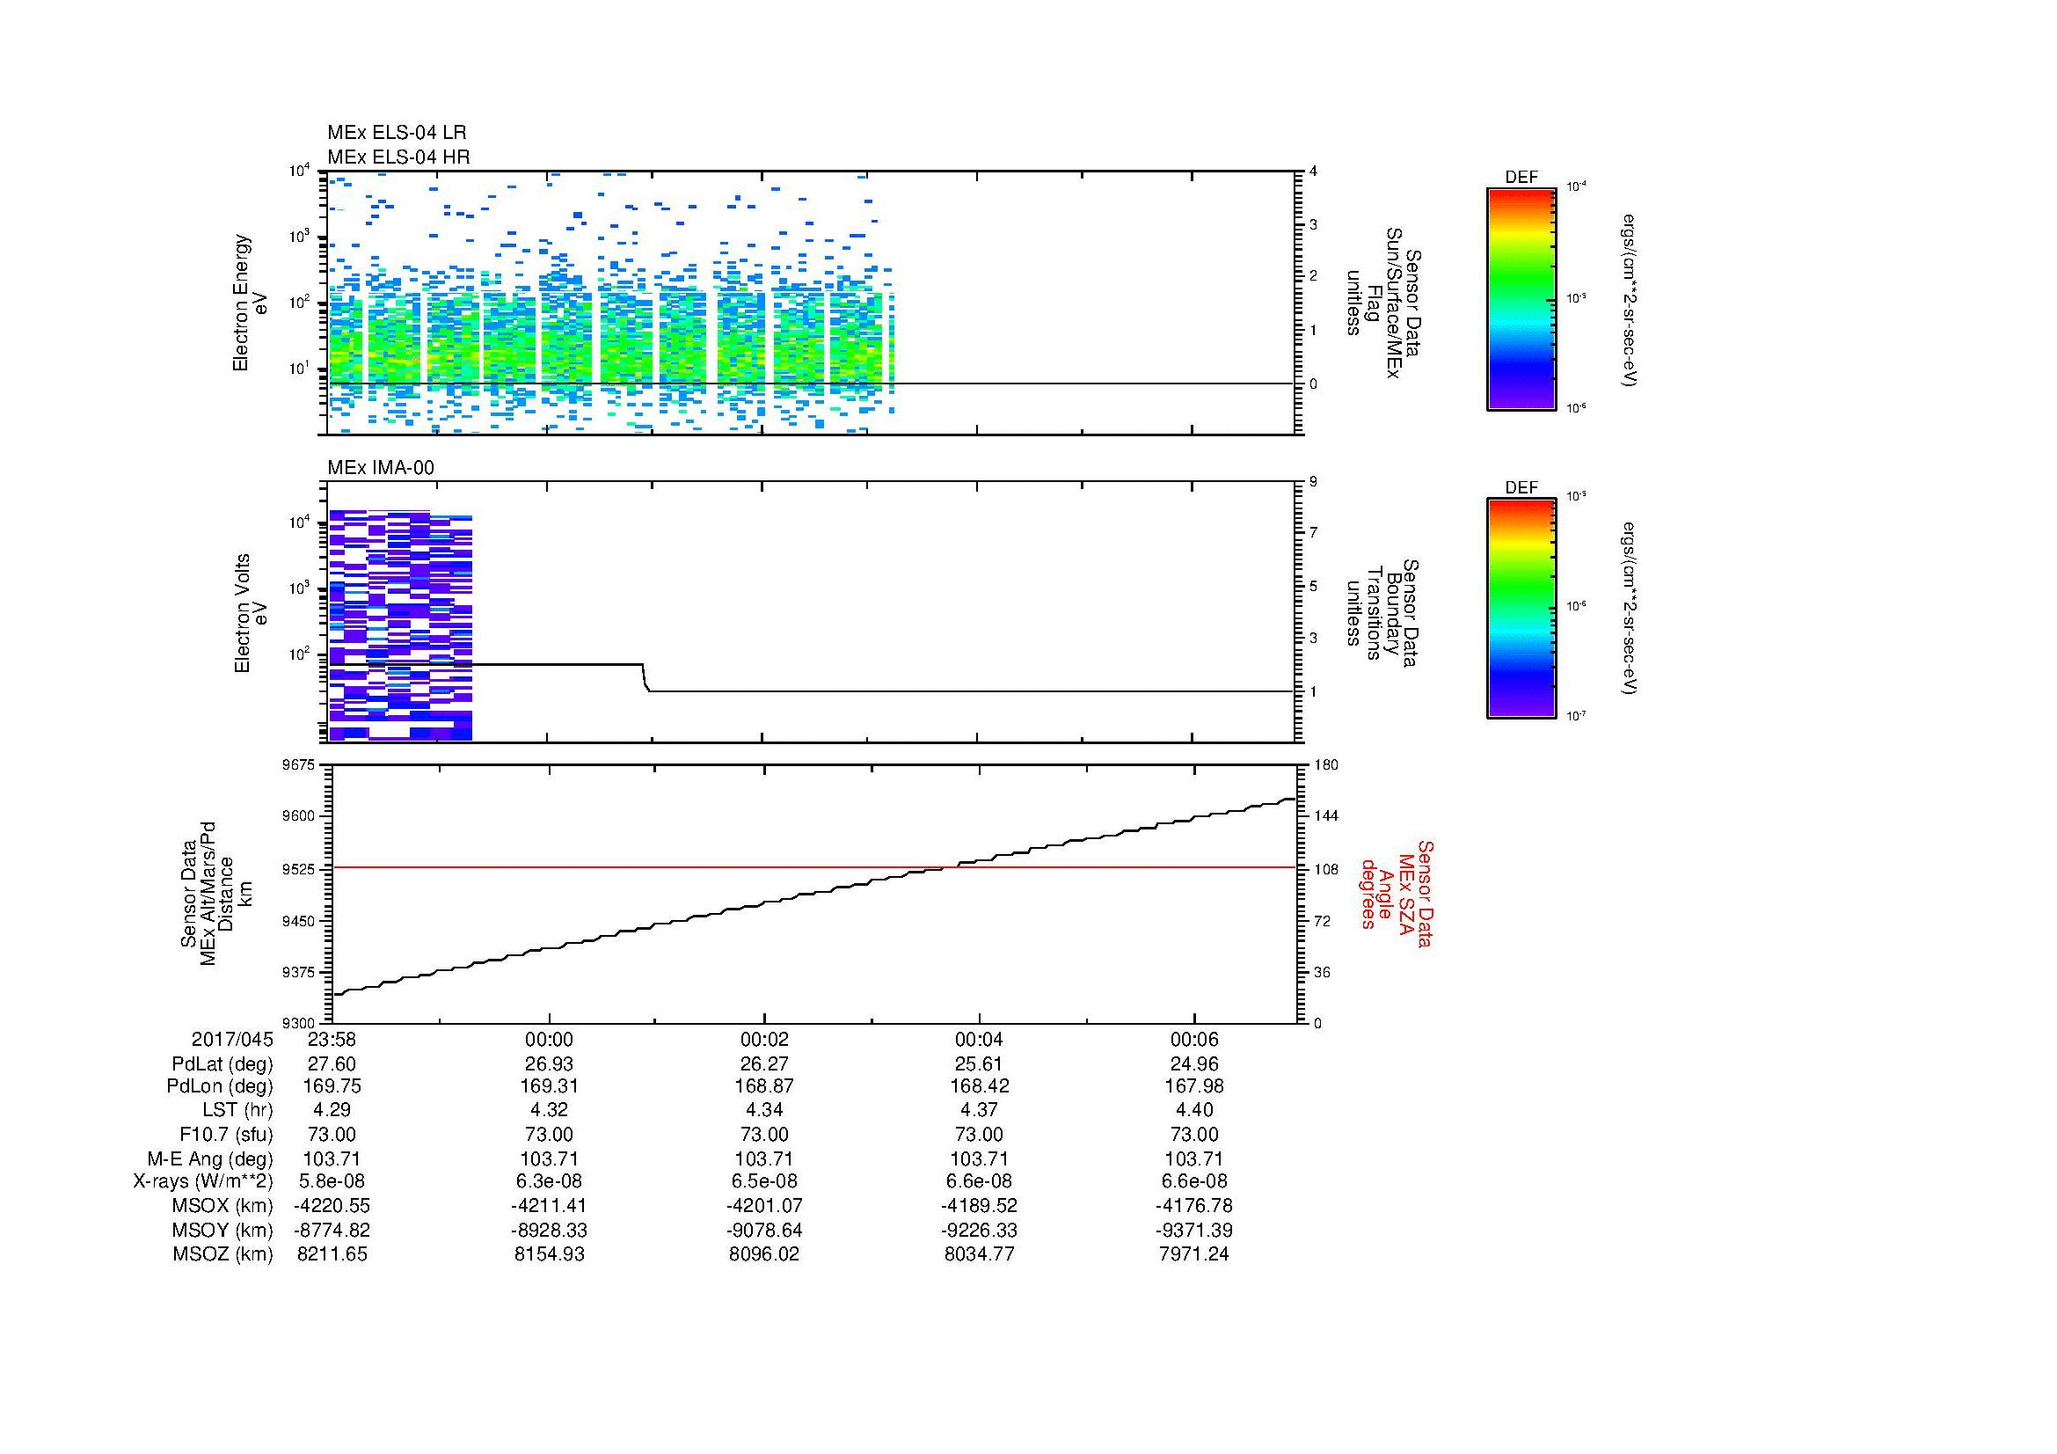Screen dimensions: 2057x1454
Task: Click the 'MSOY (km)' row label
Action: [222, 1230]
